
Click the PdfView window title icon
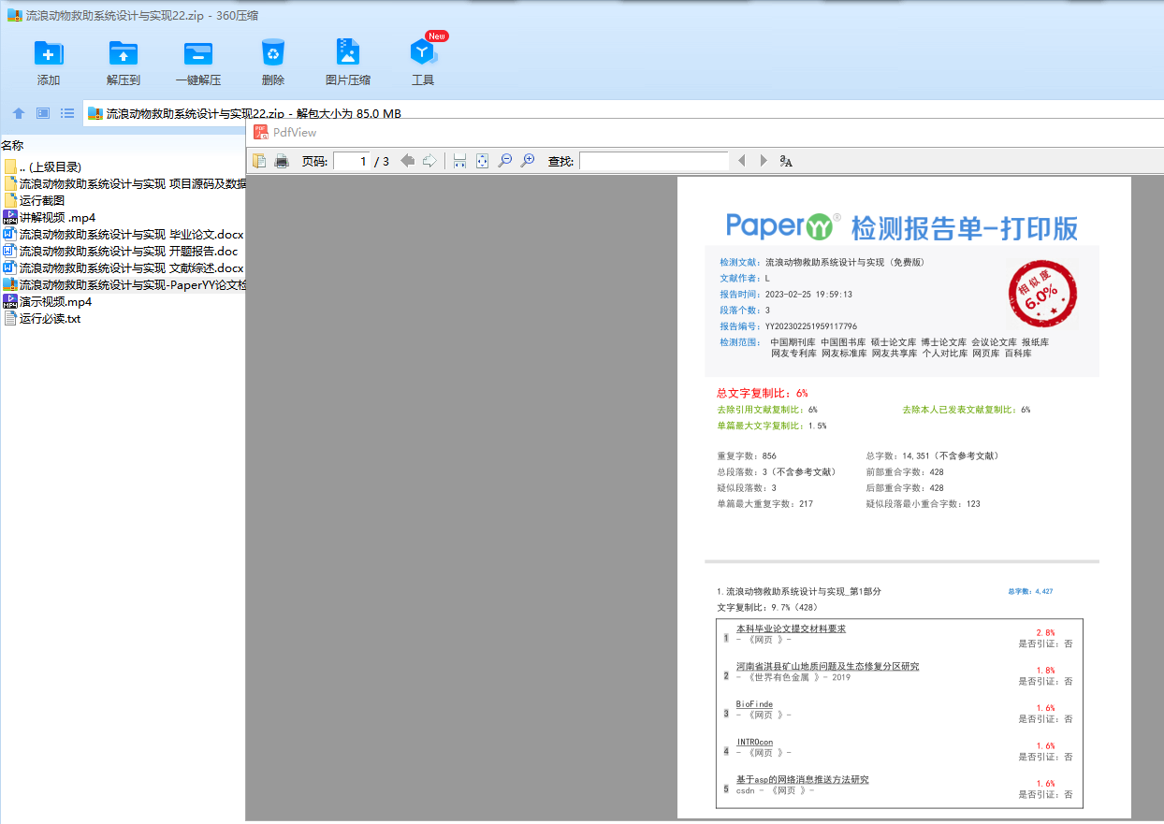pos(261,132)
